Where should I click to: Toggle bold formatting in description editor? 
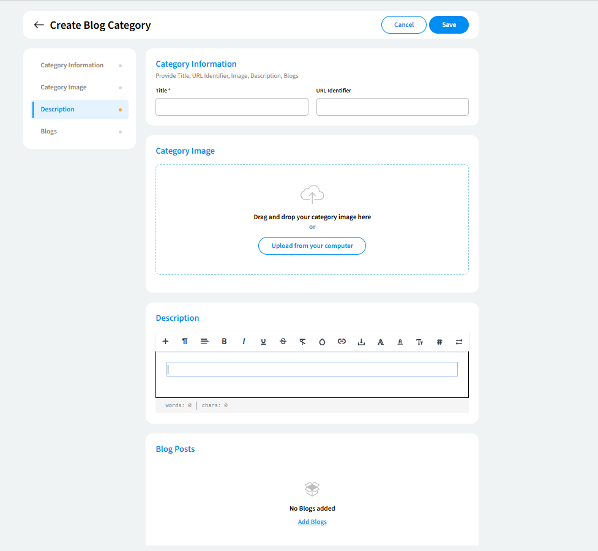click(224, 342)
